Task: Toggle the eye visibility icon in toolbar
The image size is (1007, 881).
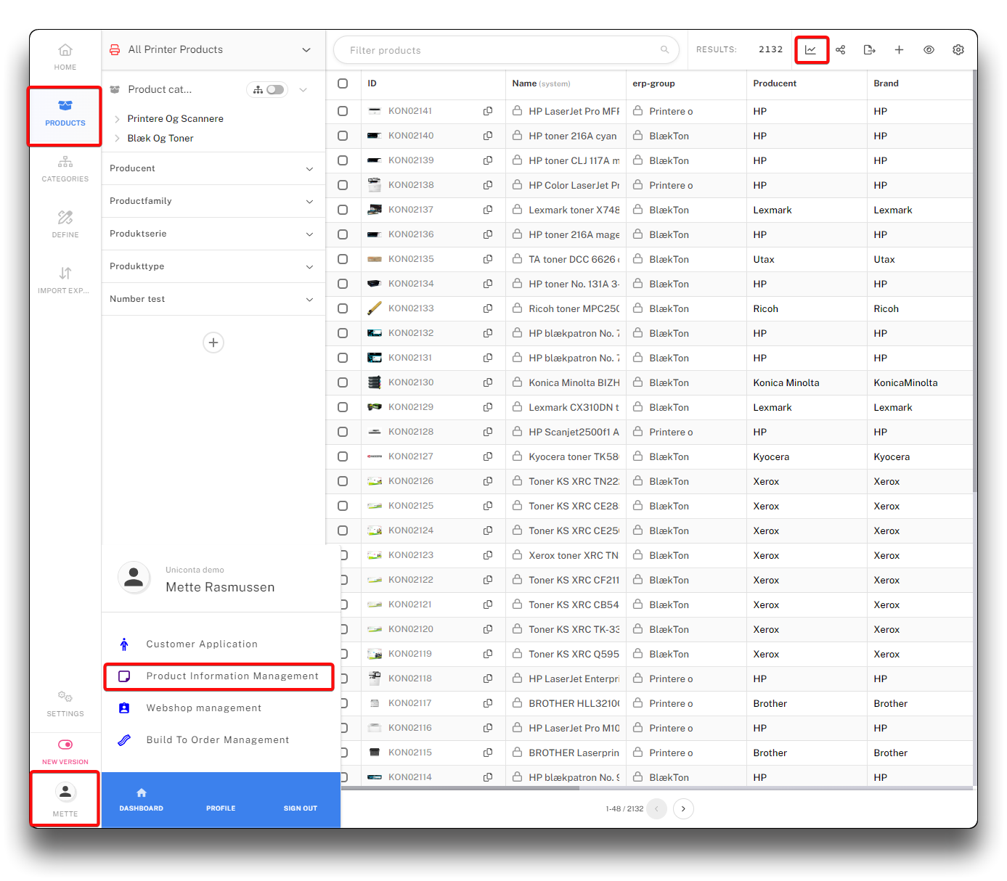Action: tap(929, 50)
